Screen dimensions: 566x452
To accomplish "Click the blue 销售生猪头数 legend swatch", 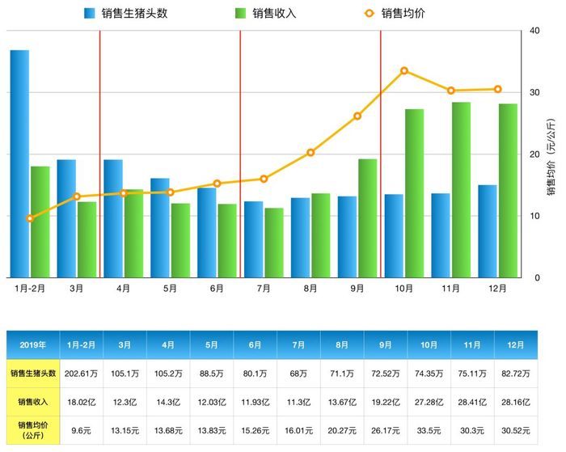I will [x=89, y=14].
